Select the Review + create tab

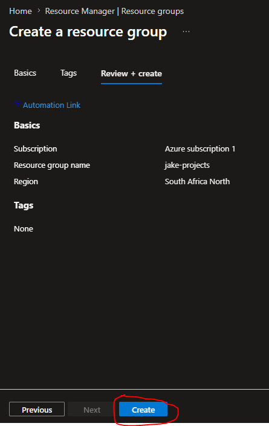(x=131, y=74)
